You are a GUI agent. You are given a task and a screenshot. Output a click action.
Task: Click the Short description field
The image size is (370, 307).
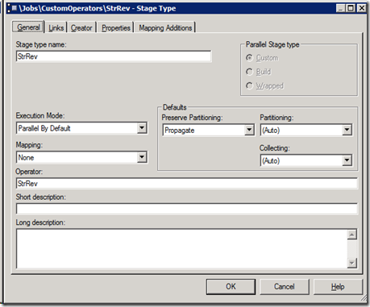click(x=187, y=209)
